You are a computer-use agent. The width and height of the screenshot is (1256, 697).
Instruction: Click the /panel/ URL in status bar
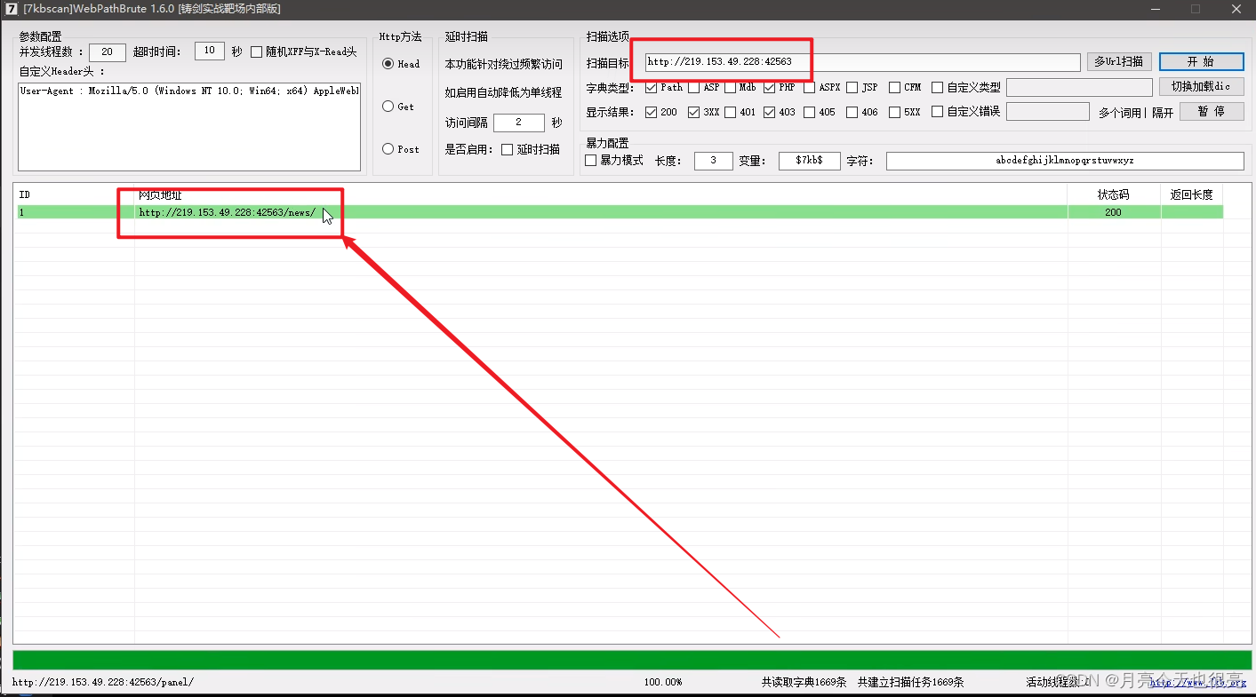[102, 682]
